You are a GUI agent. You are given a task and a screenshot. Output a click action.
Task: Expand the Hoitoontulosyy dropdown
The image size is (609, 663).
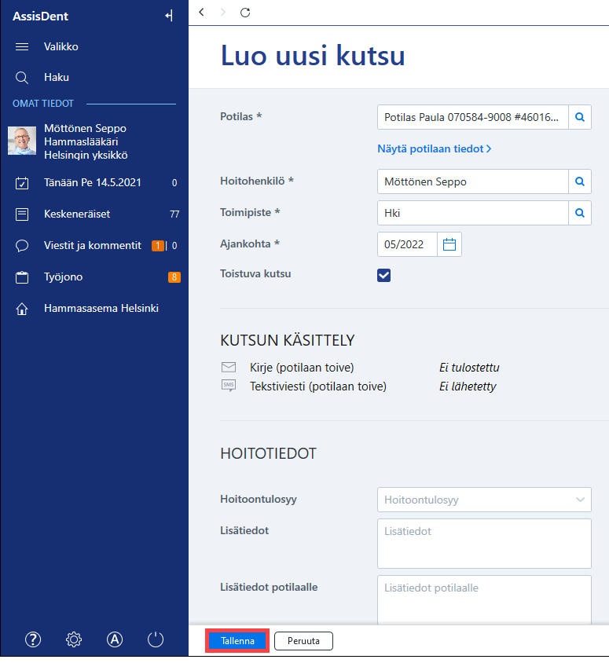click(484, 500)
